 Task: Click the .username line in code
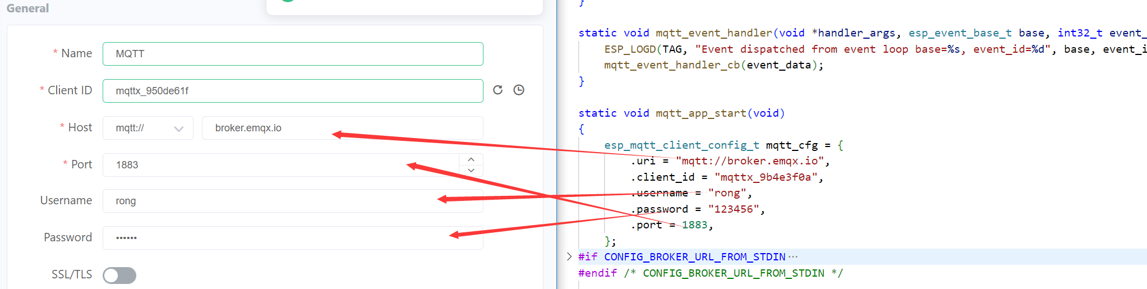(x=691, y=193)
